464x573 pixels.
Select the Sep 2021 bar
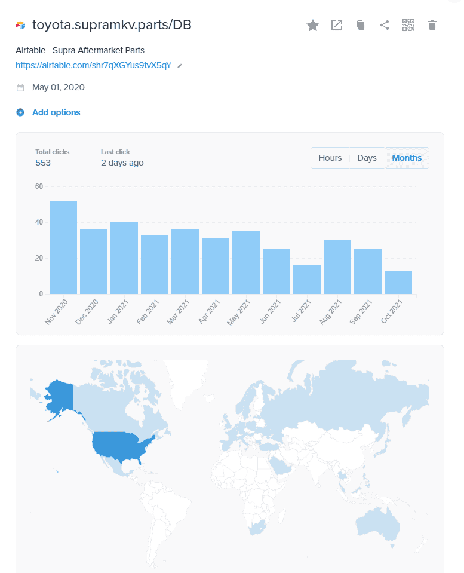(x=368, y=271)
